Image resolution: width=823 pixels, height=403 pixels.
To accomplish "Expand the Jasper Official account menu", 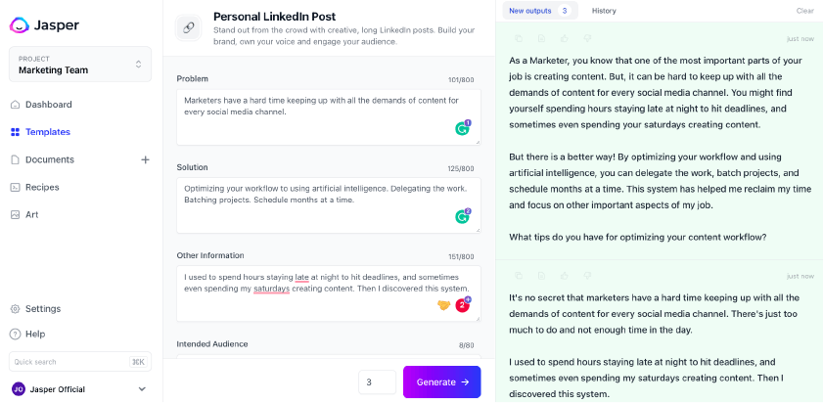I will pos(142,389).
